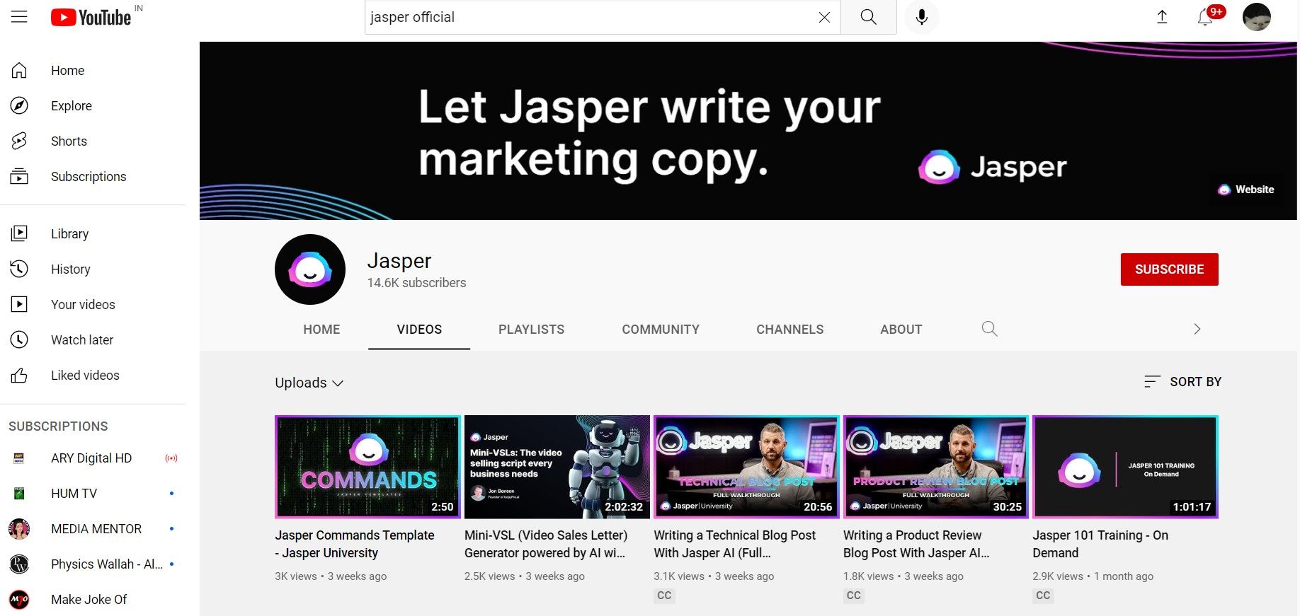Viewport: 1300px width, 616px height.
Task: Open the Mini-VSL video thumbnail
Action: tap(557, 467)
